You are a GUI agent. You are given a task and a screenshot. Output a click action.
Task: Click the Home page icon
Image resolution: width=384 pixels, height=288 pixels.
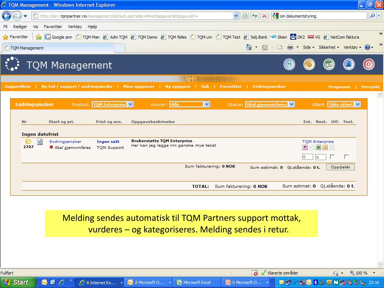[x=249, y=47]
